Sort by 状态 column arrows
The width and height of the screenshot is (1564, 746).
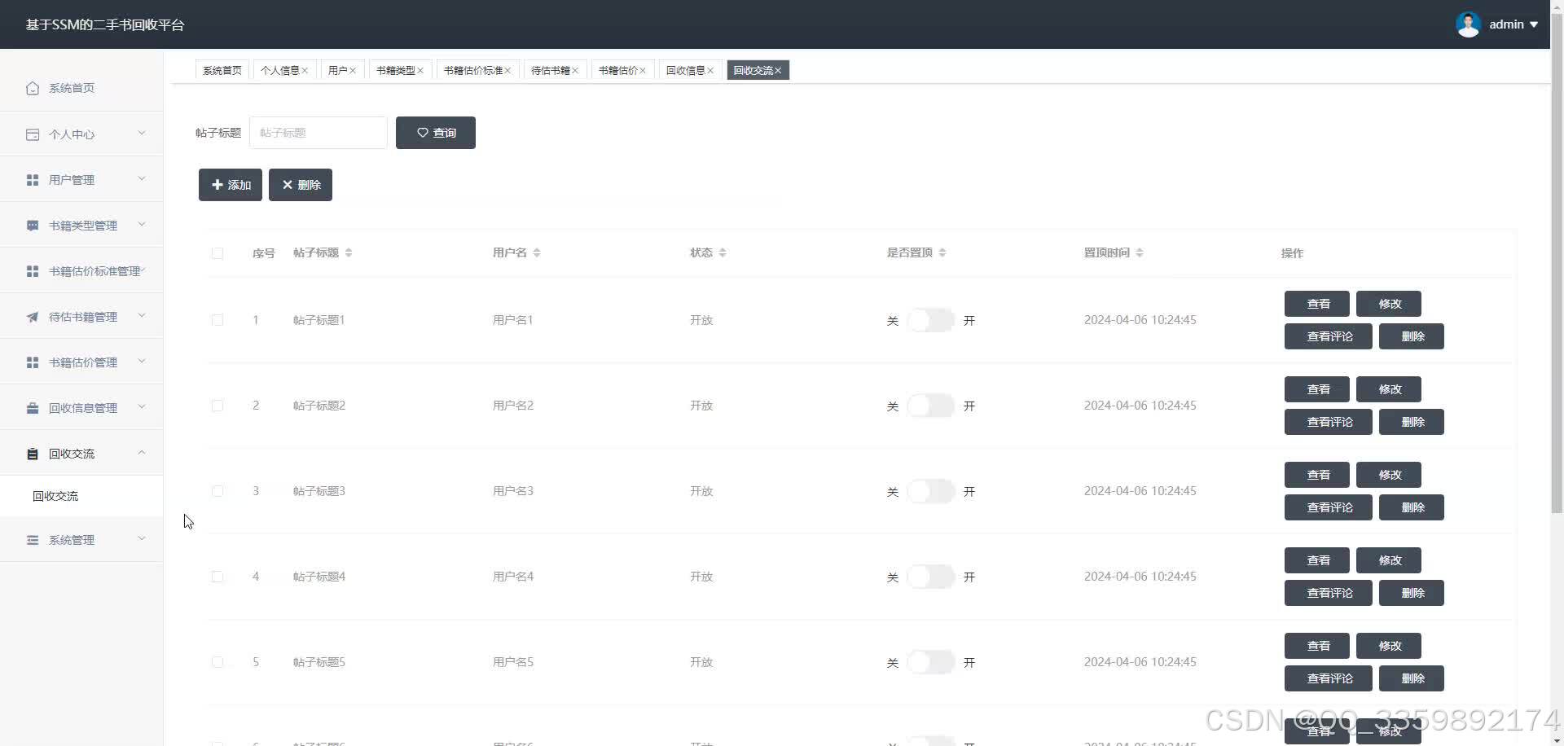click(723, 253)
